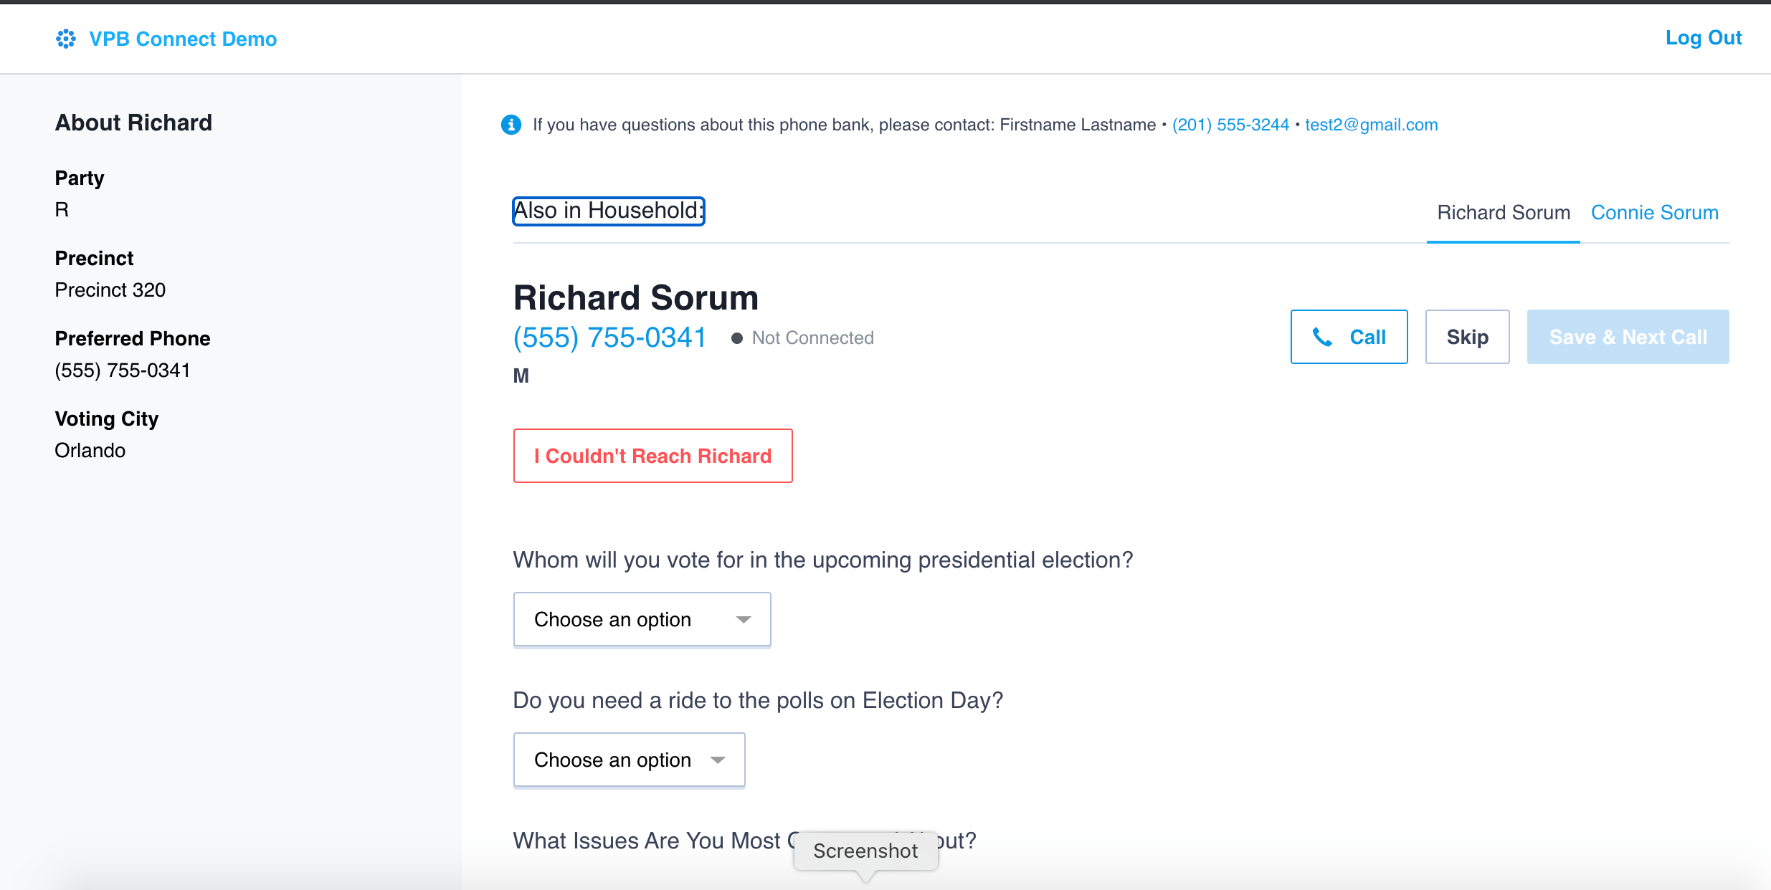Click dropdown arrow on ride to polls question
This screenshot has height=890, width=1771.
pos(718,760)
